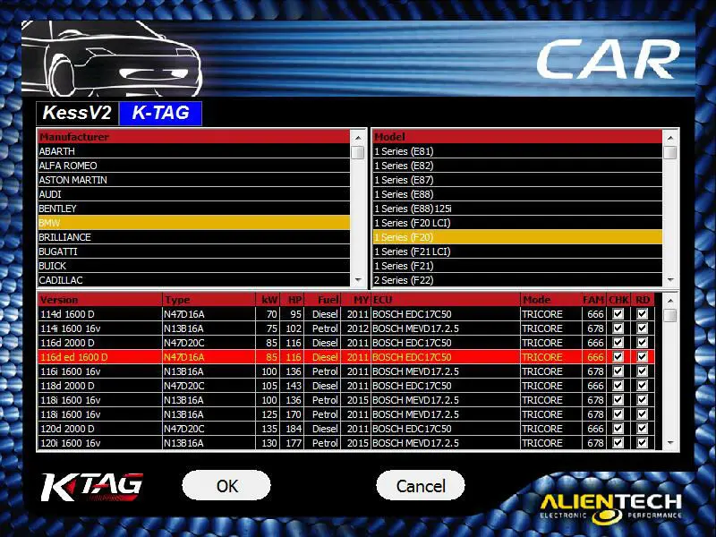
Task: Choose model 2 Series (F22)
Action: point(517,280)
